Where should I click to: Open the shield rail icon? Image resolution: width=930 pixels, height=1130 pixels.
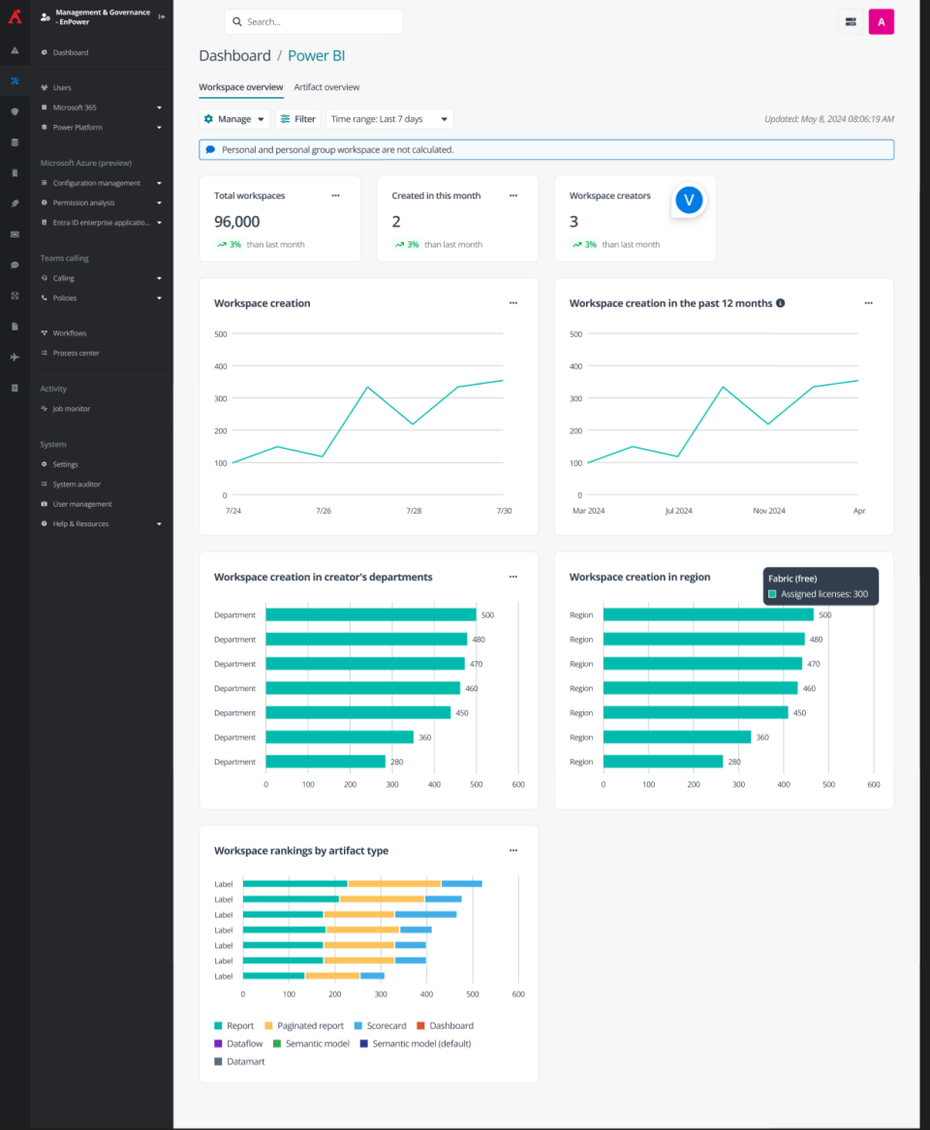click(15, 111)
